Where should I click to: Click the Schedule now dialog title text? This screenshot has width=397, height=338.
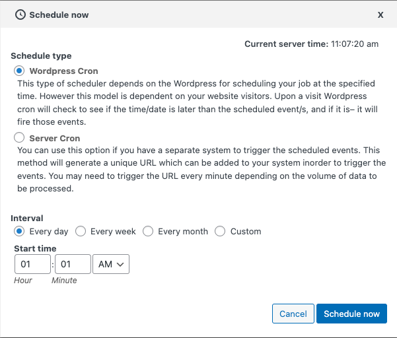(59, 15)
